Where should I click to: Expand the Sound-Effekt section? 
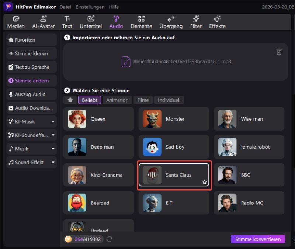click(53, 163)
